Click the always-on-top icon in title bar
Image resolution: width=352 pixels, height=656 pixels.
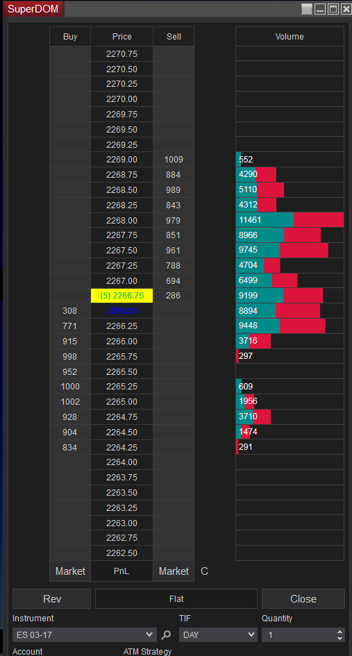tap(306, 9)
